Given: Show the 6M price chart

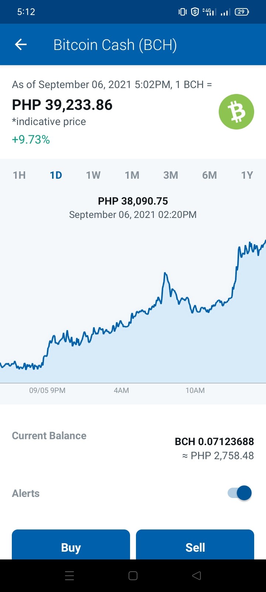Looking at the screenshot, I should (x=209, y=175).
